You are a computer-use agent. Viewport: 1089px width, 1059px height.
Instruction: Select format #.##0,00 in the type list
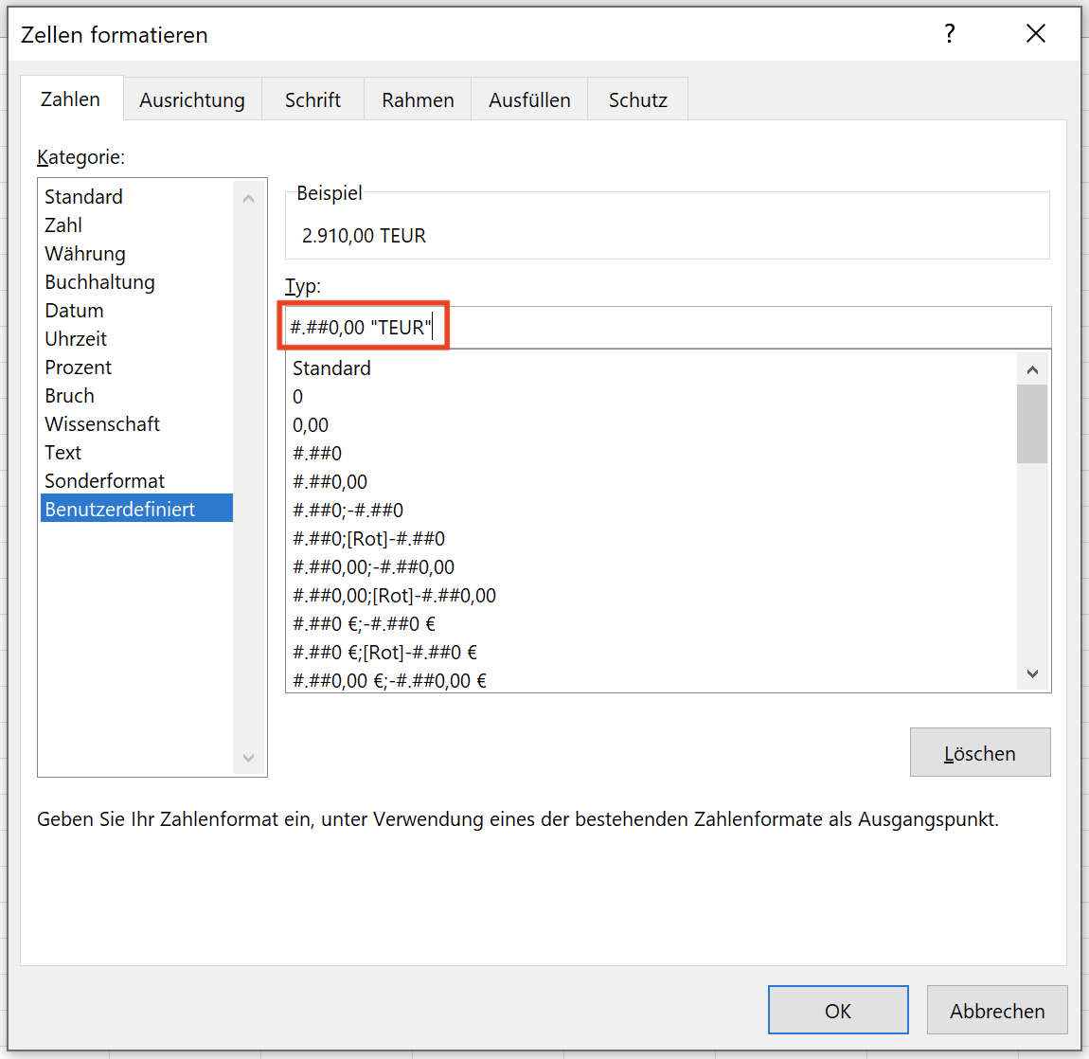(x=330, y=482)
